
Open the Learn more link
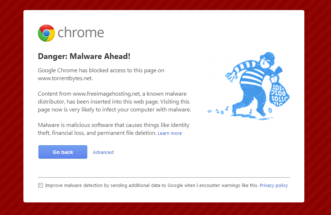170,133
